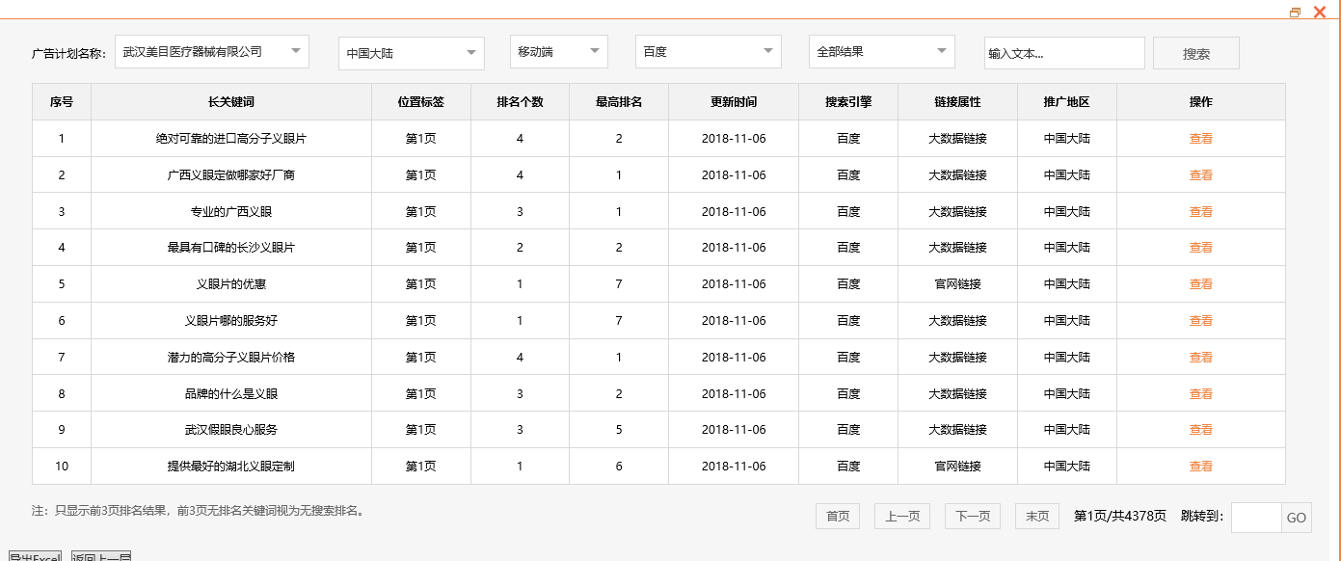Expand the 中国大陆 region dropdown
The image size is (1341, 561).
[x=411, y=53]
